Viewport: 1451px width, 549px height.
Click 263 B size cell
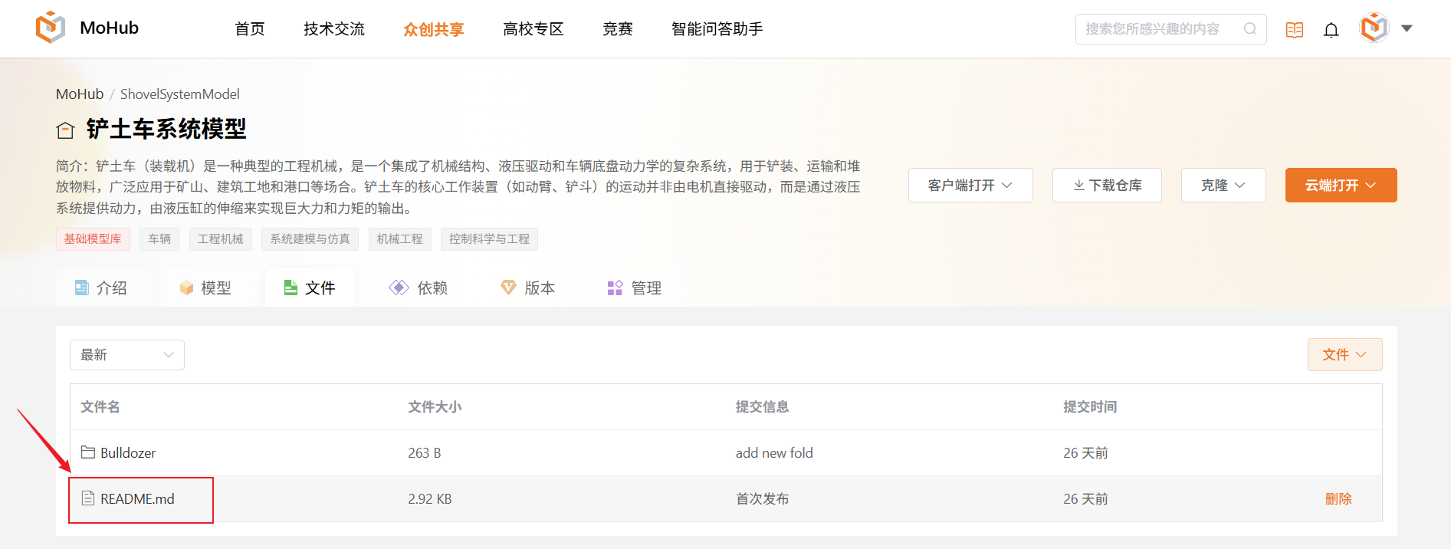[425, 453]
